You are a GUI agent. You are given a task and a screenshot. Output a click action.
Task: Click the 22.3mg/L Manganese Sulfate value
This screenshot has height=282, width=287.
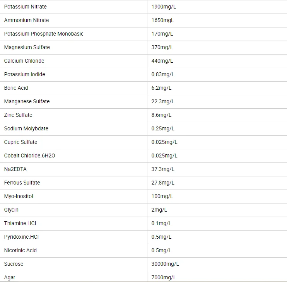163,101
